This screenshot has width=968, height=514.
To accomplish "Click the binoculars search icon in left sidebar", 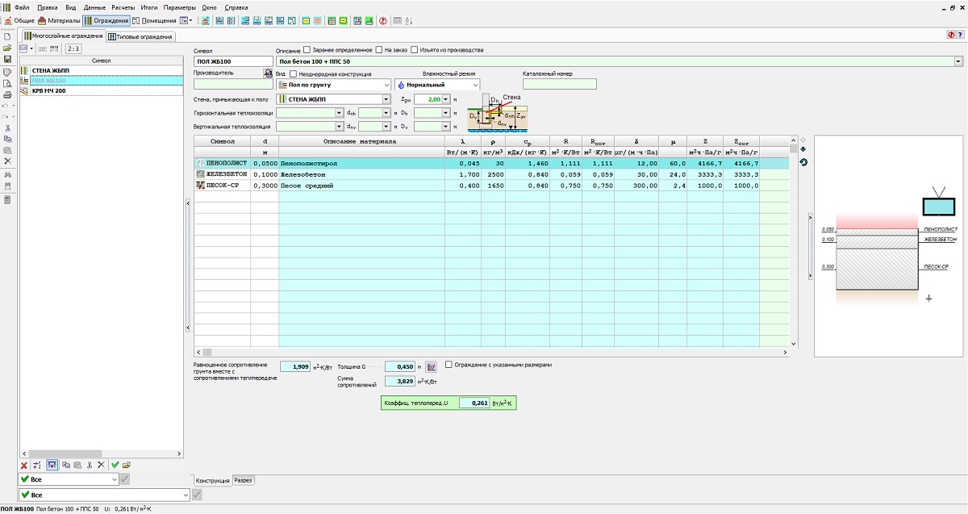I will (x=7, y=174).
